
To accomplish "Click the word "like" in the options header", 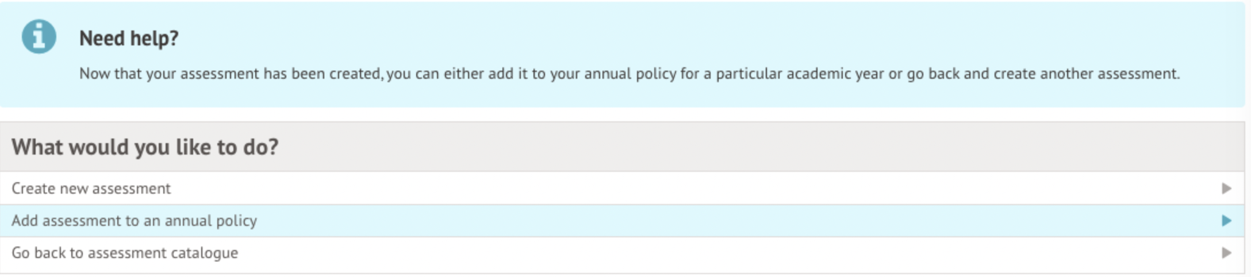I will pyautogui.click(x=193, y=147).
